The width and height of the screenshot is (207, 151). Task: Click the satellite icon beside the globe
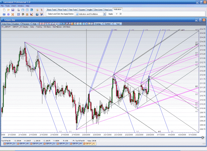pos(41,14)
